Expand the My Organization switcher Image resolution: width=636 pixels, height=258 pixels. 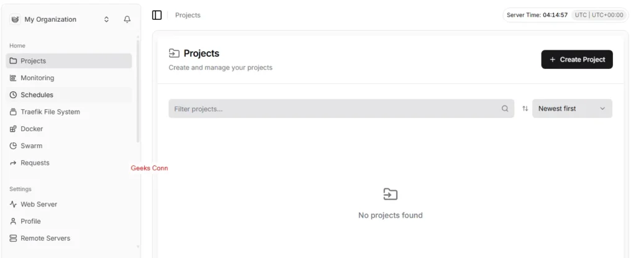tap(107, 19)
